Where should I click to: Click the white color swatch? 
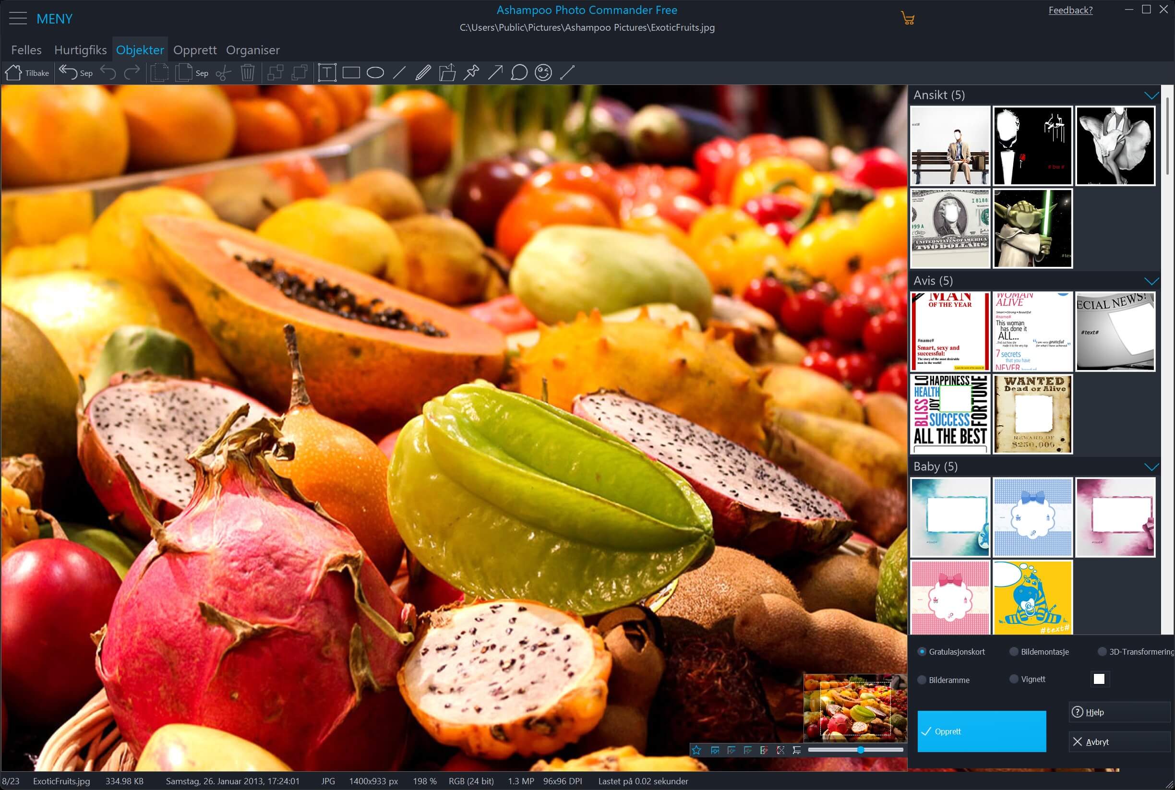[1099, 679]
